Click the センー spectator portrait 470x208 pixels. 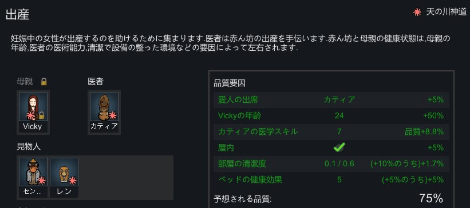coord(33,178)
